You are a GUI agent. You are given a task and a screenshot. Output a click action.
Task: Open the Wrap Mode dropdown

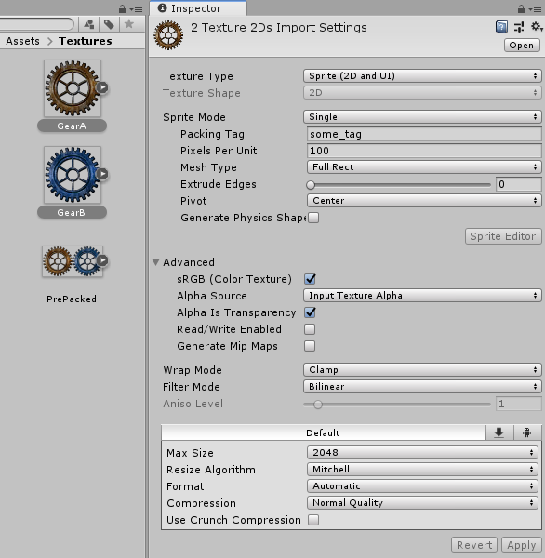tap(422, 370)
